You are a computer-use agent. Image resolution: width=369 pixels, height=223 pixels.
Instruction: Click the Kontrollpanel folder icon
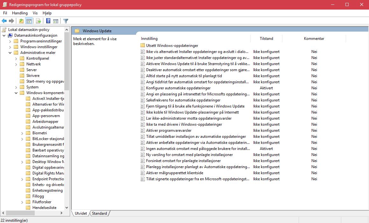coord(22,58)
